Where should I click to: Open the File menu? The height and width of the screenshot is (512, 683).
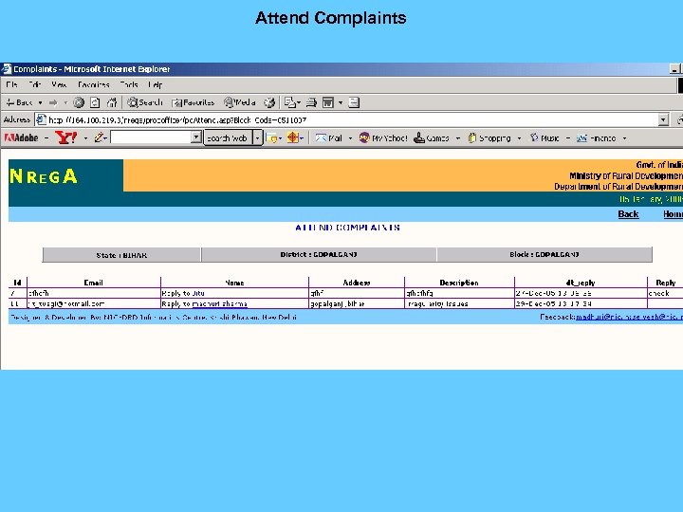(x=11, y=84)
